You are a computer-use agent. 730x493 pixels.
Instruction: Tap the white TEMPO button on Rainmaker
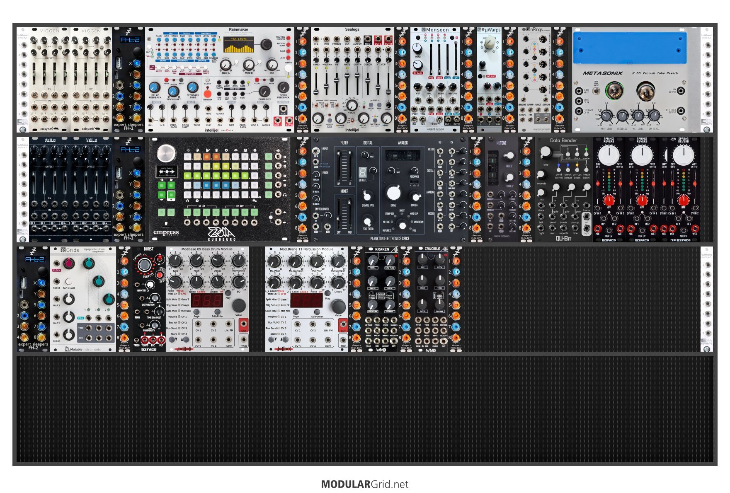tap(289, 68)
